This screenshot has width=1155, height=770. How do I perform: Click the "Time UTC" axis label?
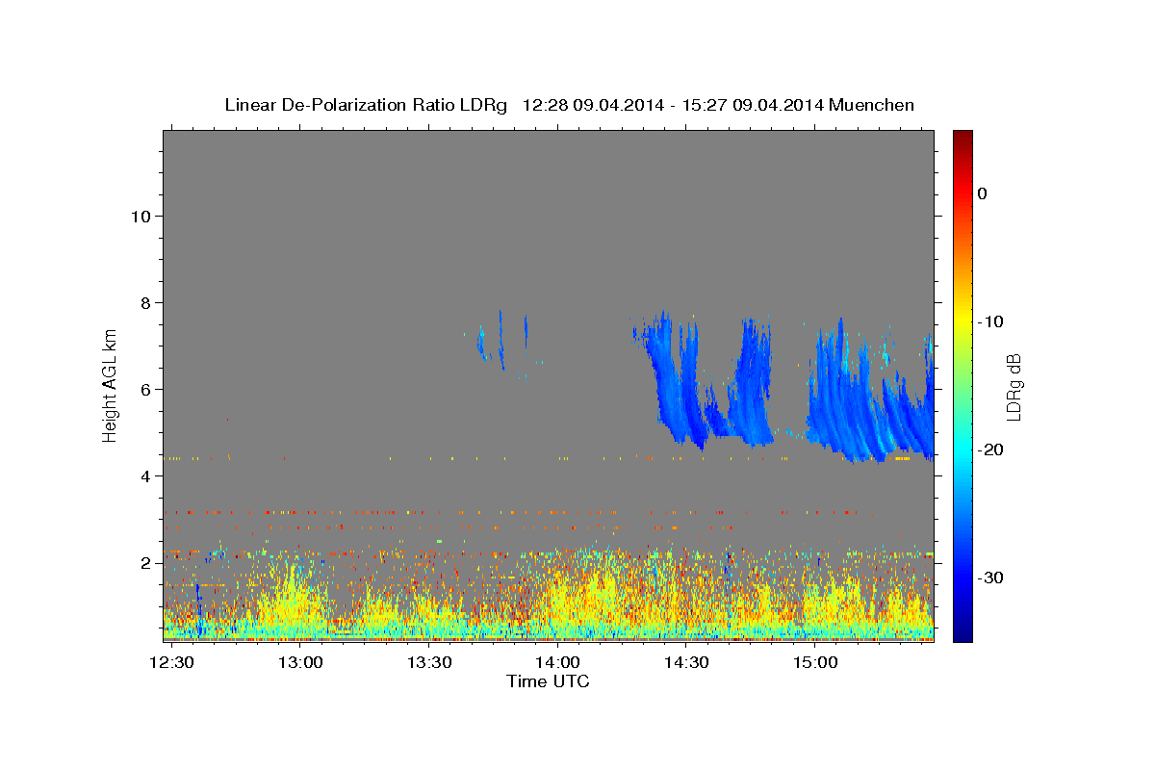click(x=548, y=681)
